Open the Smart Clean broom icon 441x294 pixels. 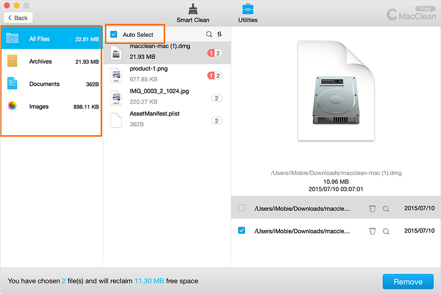point(193,9)
